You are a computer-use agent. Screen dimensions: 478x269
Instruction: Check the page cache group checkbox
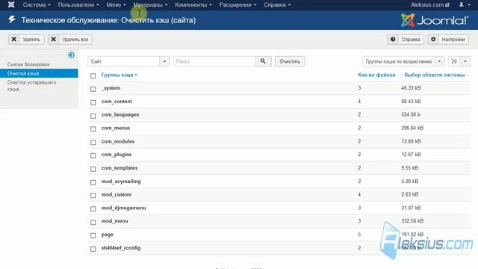pos(93,235)
